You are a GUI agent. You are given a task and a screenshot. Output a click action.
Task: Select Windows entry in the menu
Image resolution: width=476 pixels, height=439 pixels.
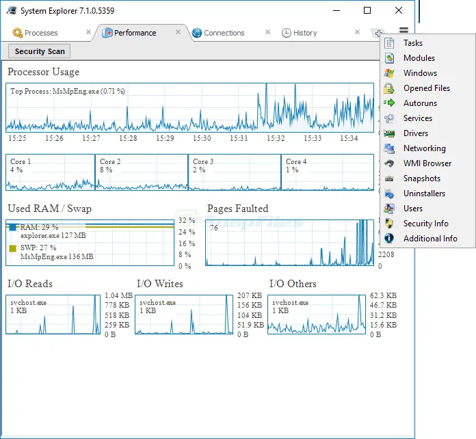coord(427,73)
